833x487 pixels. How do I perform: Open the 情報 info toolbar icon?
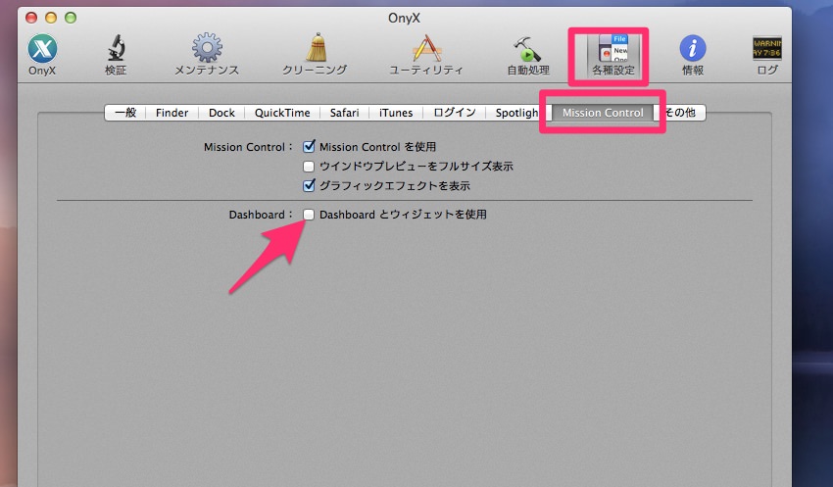point(693,54)
